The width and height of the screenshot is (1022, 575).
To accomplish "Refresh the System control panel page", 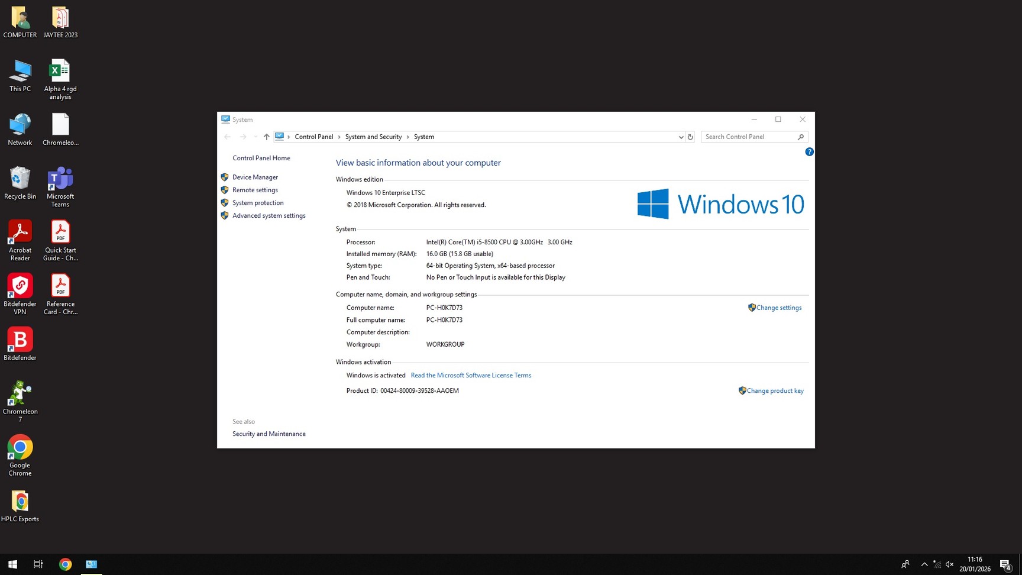I will [690, 137].
